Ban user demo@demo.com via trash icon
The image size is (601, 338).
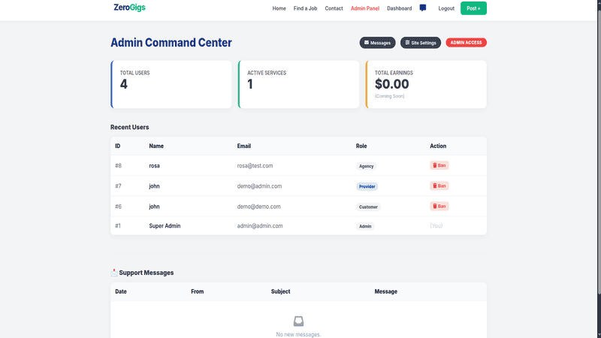tap(435, 206)
